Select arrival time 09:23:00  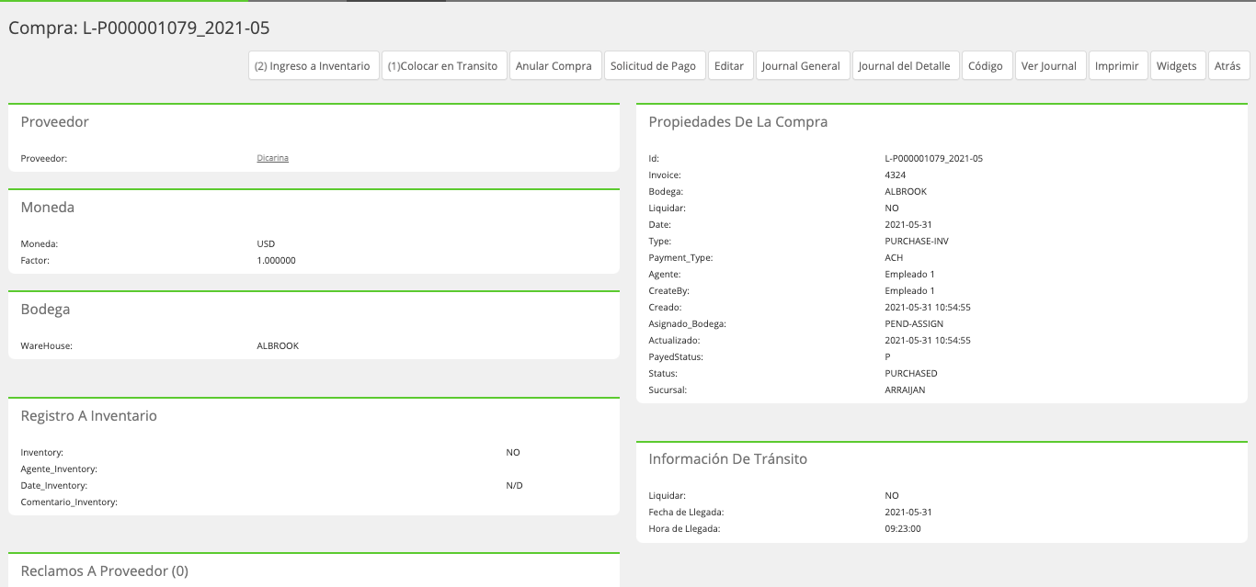(903, 528)
